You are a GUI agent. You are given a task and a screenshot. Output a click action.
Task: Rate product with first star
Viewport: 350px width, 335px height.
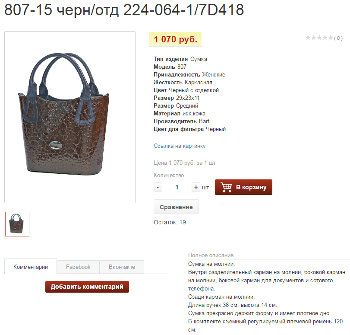(x=308, y=38)
